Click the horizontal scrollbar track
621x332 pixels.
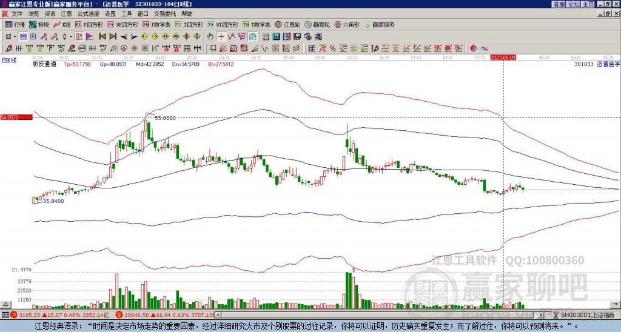coord(380,315)
